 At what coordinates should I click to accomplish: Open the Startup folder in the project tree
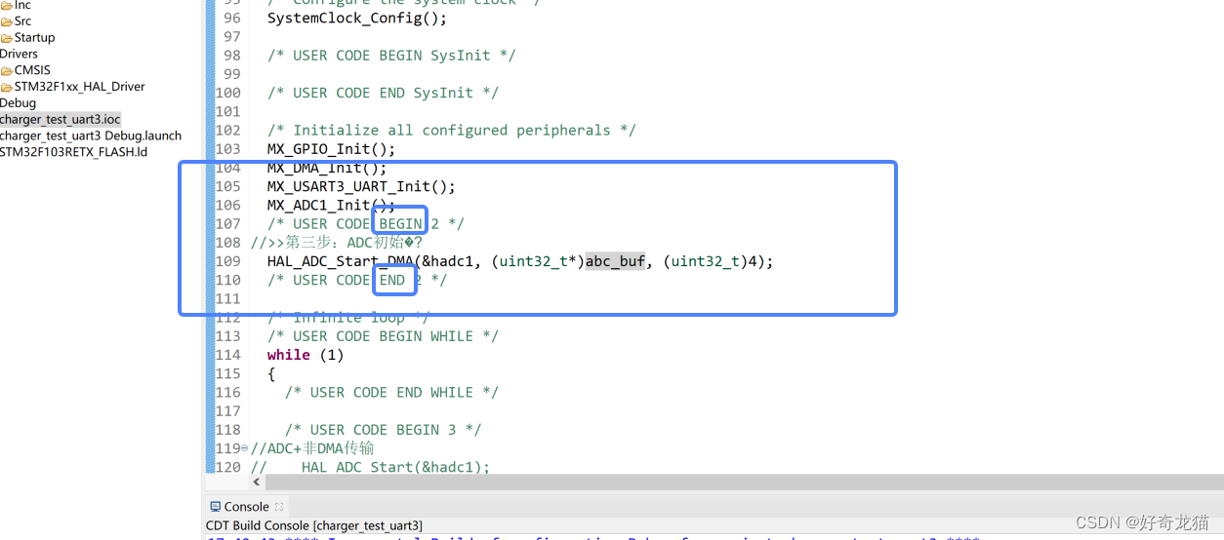(x=34, y=37)
